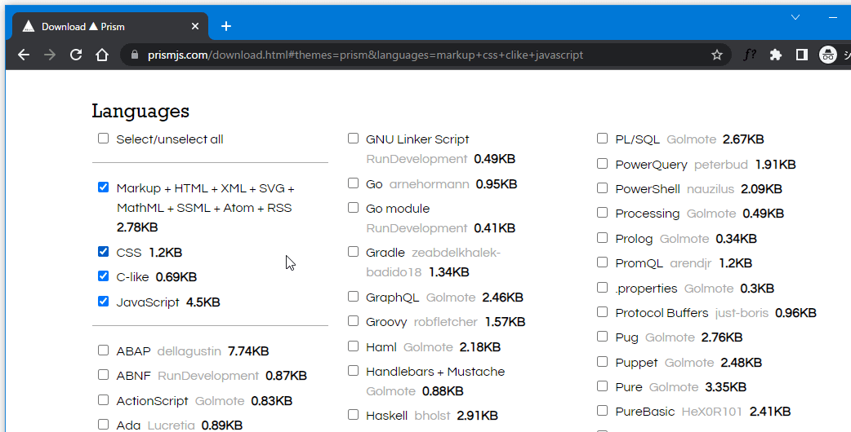This screenshot has width=851, height=432.
Task: Open a new tab with the plus button
Action: 226,26
